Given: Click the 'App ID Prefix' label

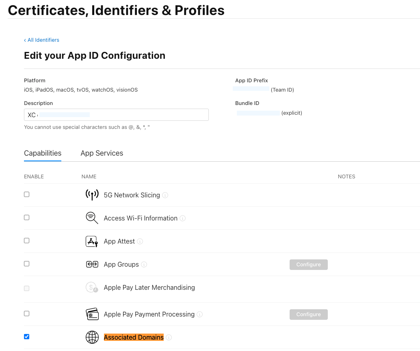Looking at the screenshot, I should 251,81.
